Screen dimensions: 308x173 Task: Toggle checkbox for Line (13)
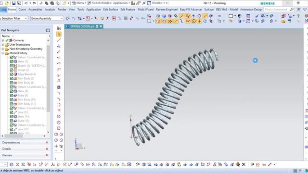click(x=12, y=112)
